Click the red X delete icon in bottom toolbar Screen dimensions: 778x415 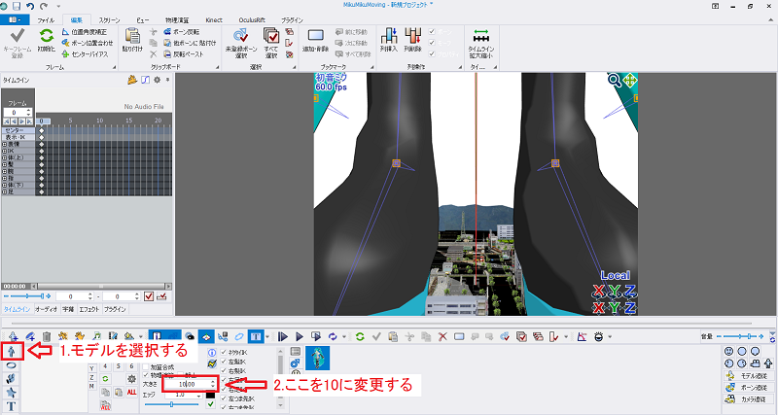pyautogui.click(x=442, y=336)
